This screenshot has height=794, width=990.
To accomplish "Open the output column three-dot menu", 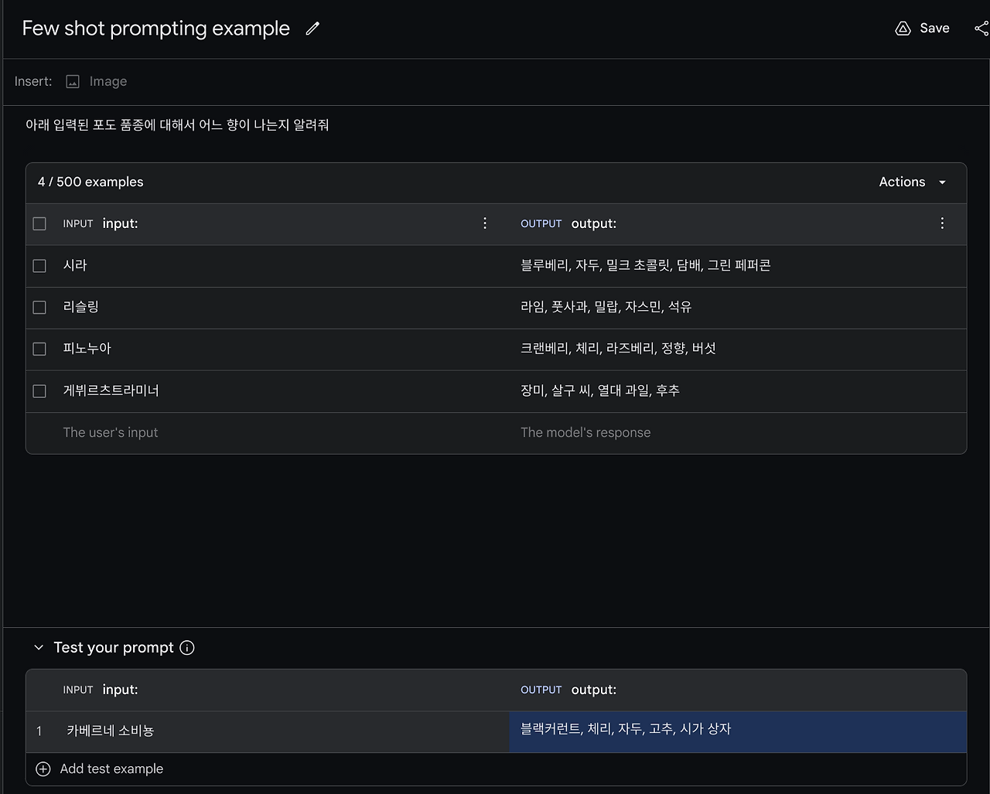I will pyautogui.click(x=942, y=223).
